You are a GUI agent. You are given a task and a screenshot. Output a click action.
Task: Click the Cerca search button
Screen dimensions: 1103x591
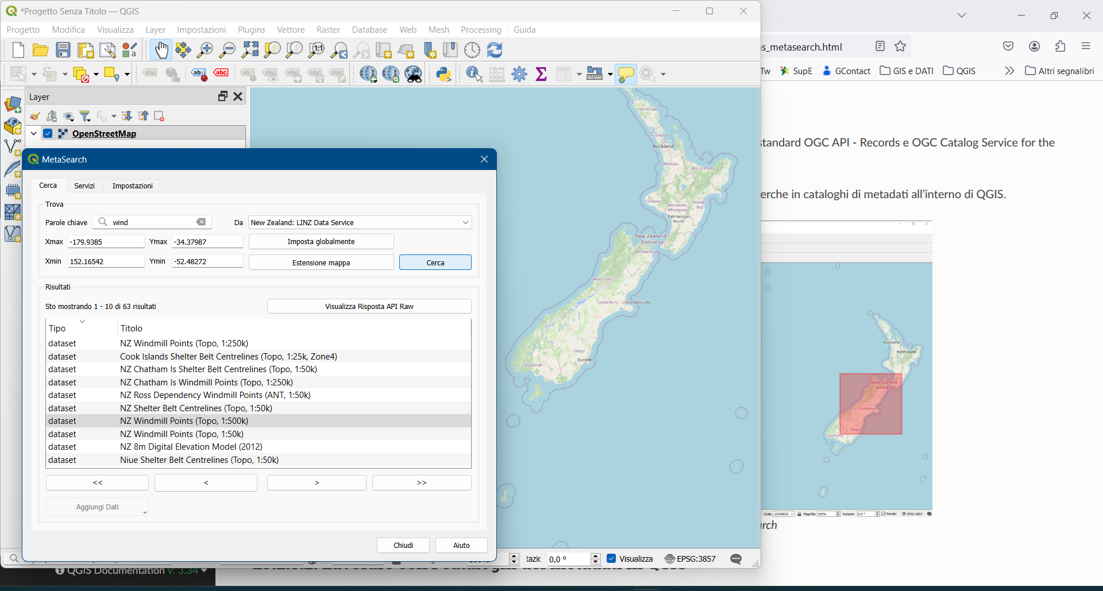click(435, 262)
